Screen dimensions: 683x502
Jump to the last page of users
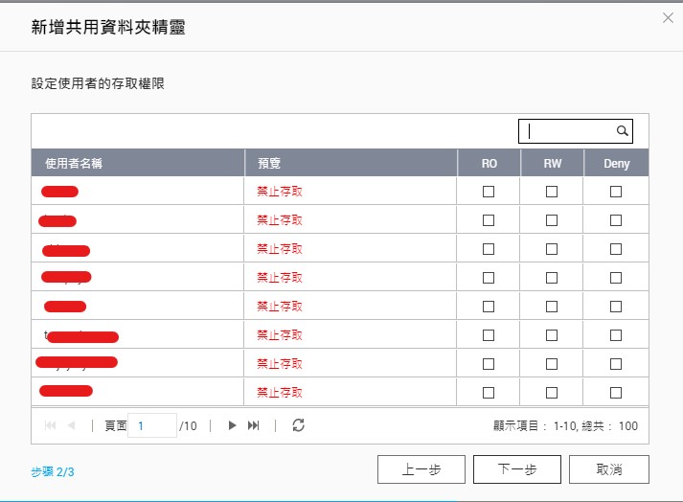pyautogui.click(x=254, y=425)
